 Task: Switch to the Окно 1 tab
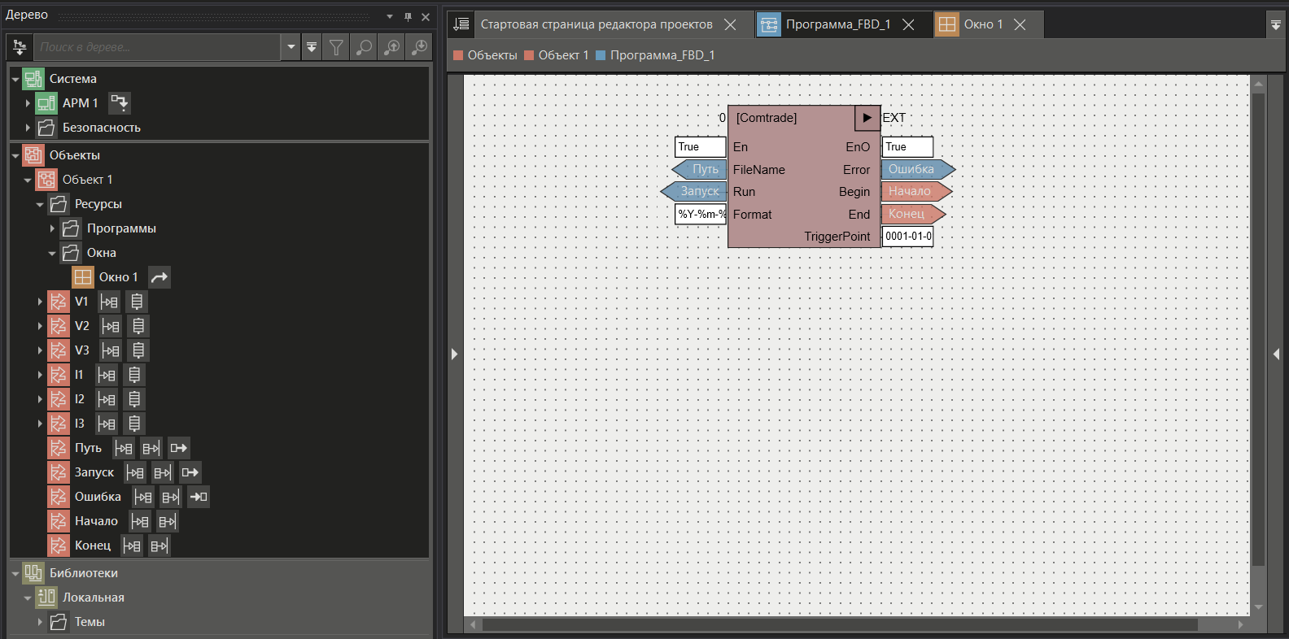[982, 24]
